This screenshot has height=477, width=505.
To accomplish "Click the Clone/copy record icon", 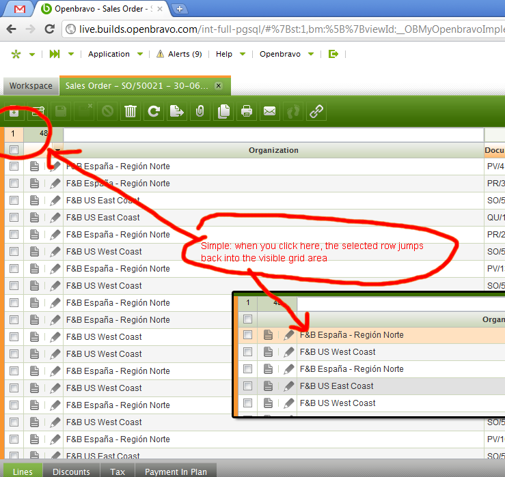I will pos(223,111).
